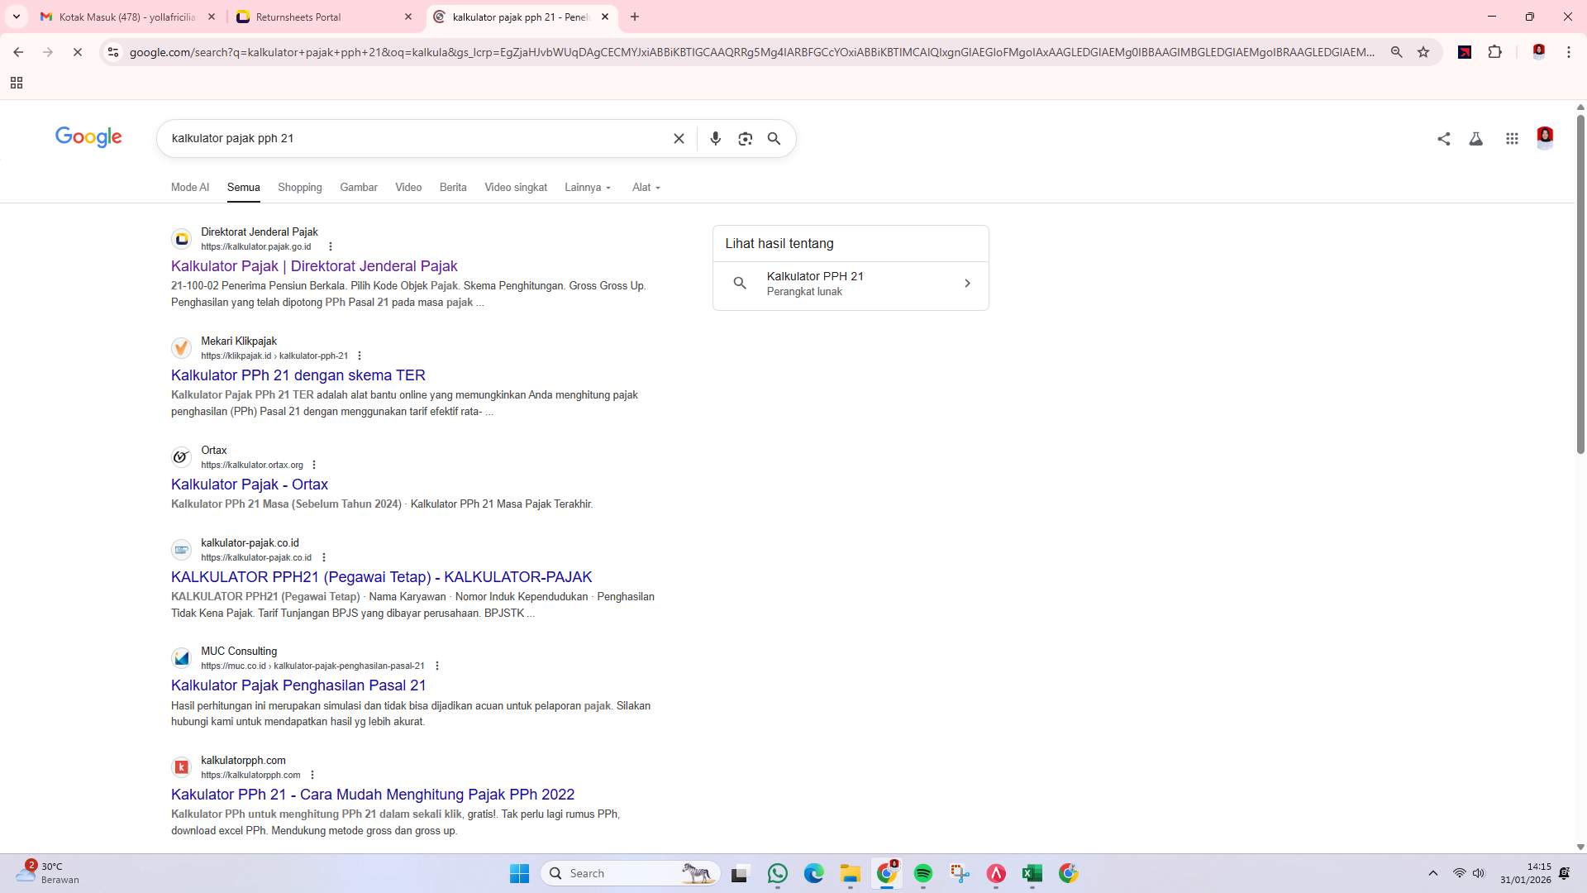Click the Google logo
This screenshot has height=893, width=1587.
click(88, 137)
